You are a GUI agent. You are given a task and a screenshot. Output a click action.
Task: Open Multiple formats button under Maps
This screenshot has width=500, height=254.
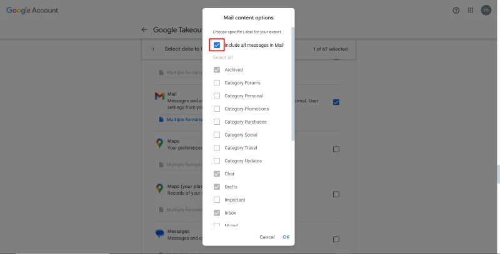point(180,165)
